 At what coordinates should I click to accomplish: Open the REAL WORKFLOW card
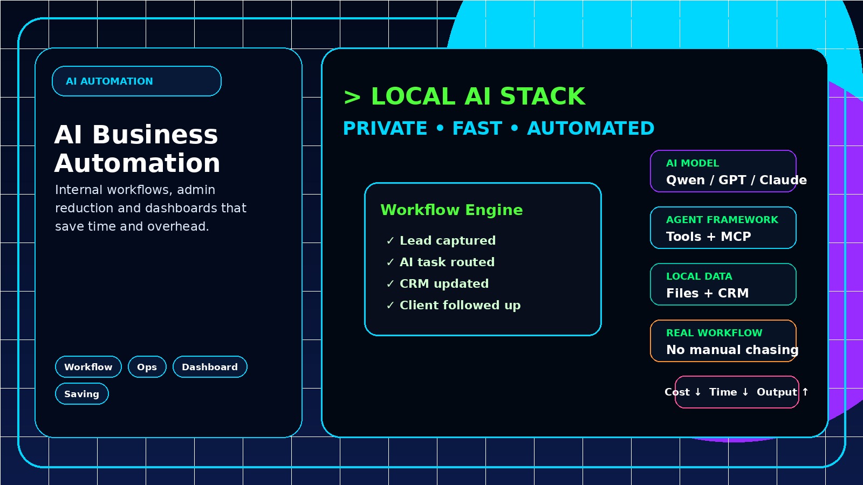723,341
